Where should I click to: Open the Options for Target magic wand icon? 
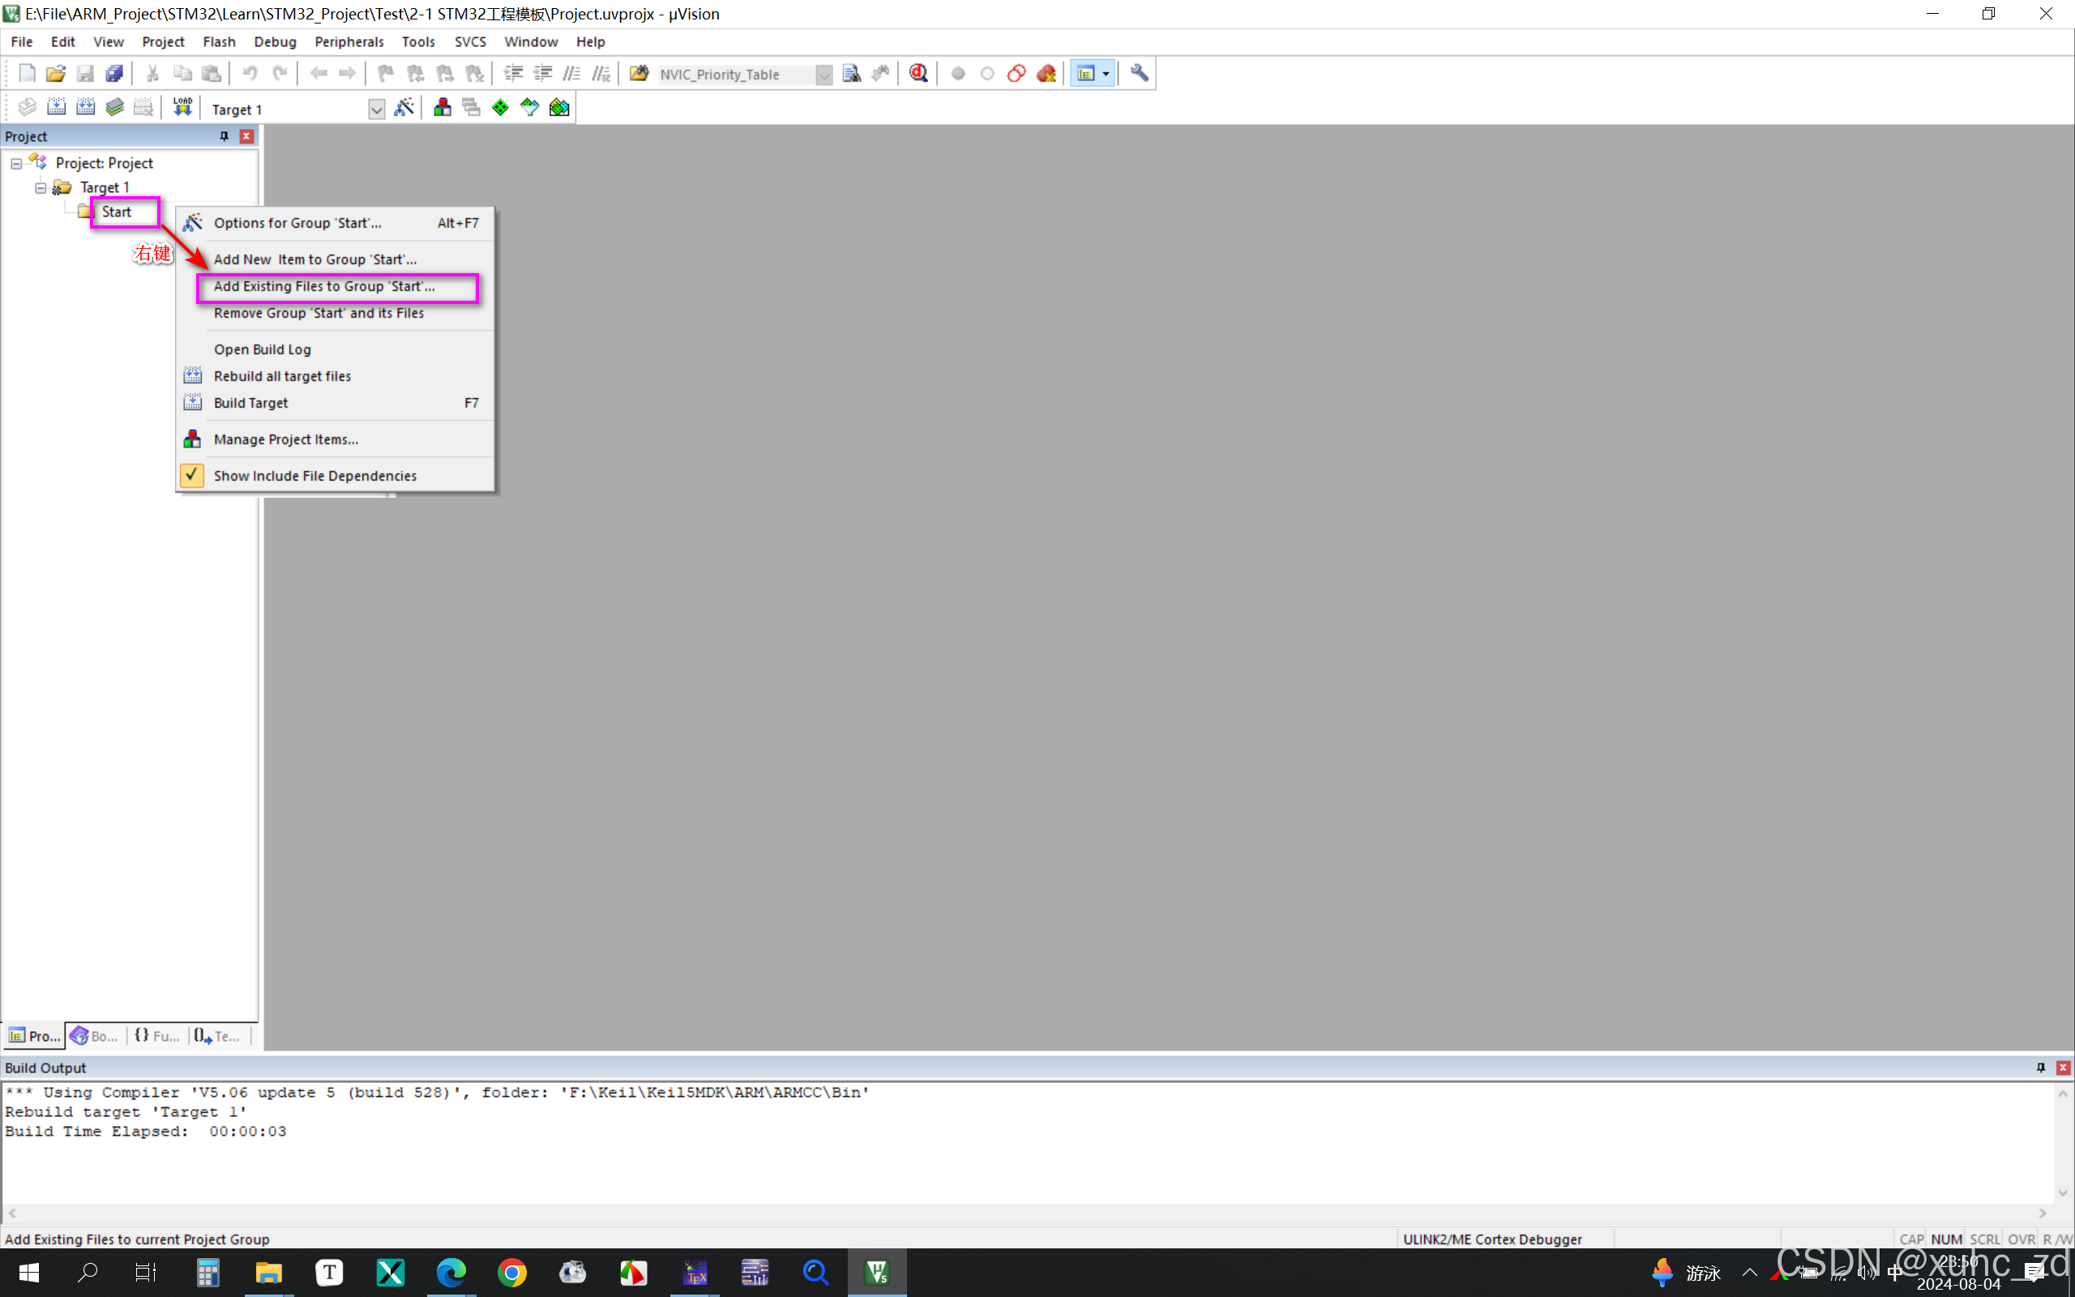click(x=403, y=107)
